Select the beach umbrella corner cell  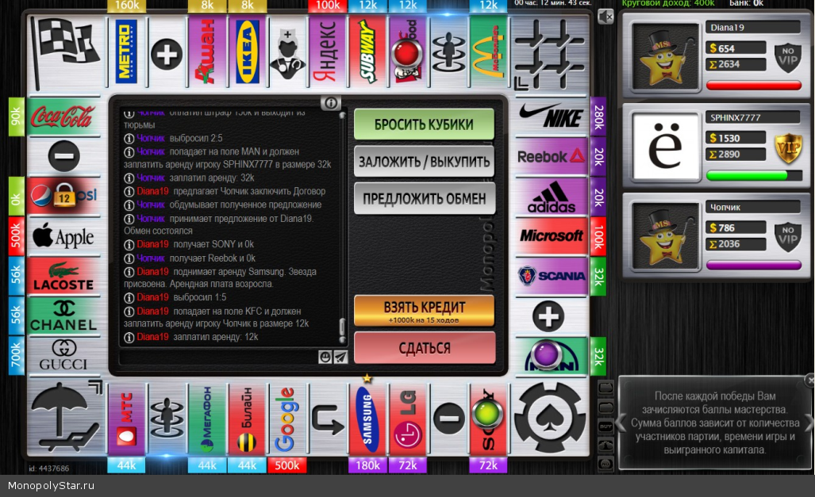pos(66,418)
